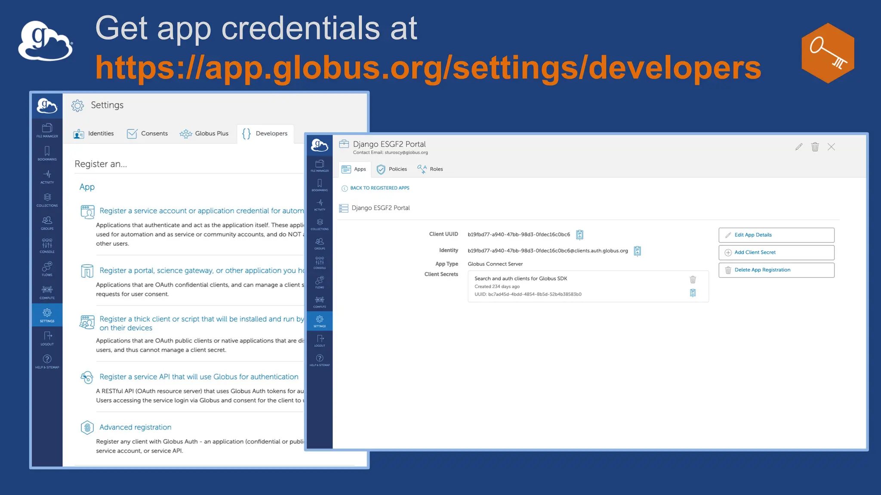Open Groups in Django portal window sidebar
The width and height of the screenshot is (881, 495).
click(x=320, y=244)
